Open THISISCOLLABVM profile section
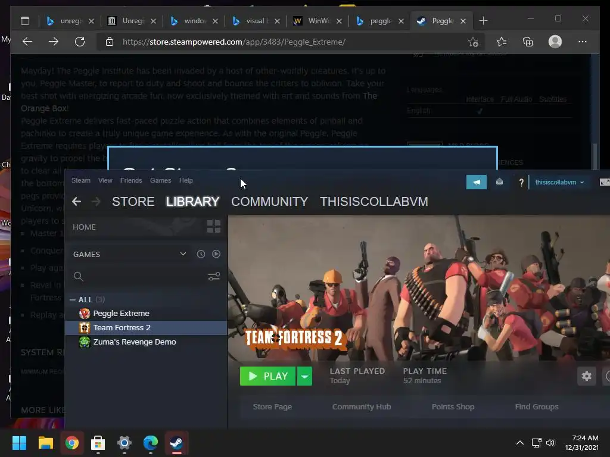This screenshot has width=610, height=457. pos(374,201)
